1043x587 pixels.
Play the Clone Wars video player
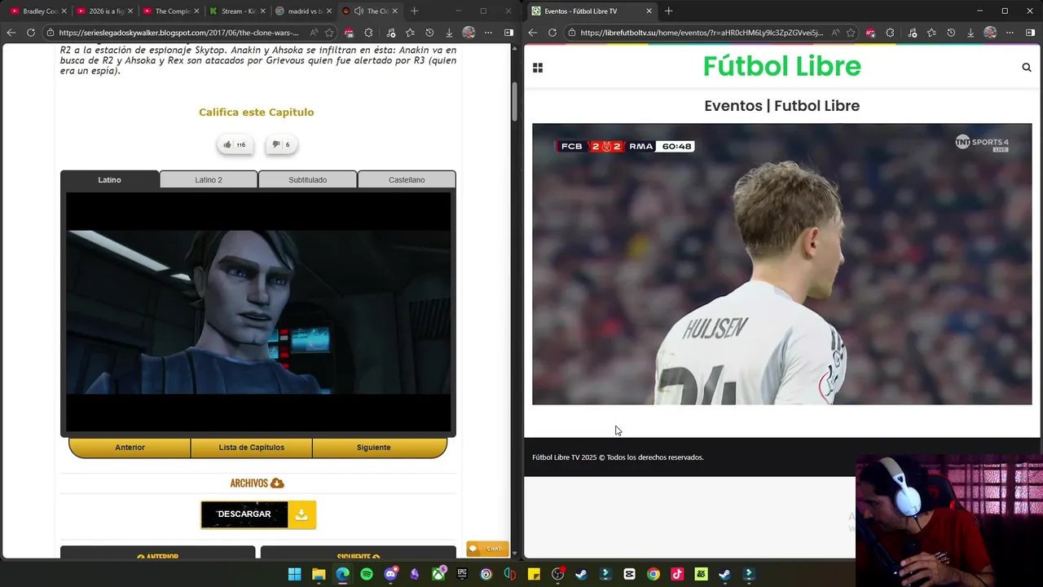click(x=258, y=311)
